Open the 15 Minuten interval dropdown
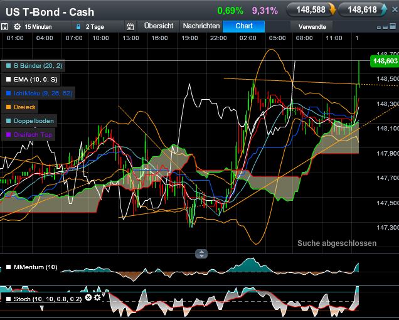The width and height of the screenshot is (399, 320). tap(38, 27)
